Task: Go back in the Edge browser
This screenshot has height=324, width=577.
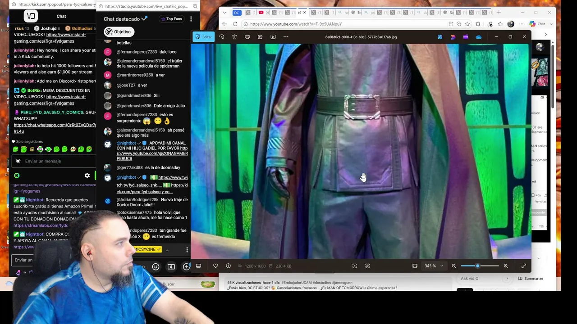Action: pyautogui.click(x=224, y=24)
